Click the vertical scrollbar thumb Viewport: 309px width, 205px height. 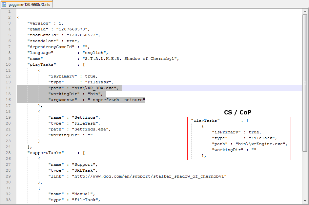305,83
